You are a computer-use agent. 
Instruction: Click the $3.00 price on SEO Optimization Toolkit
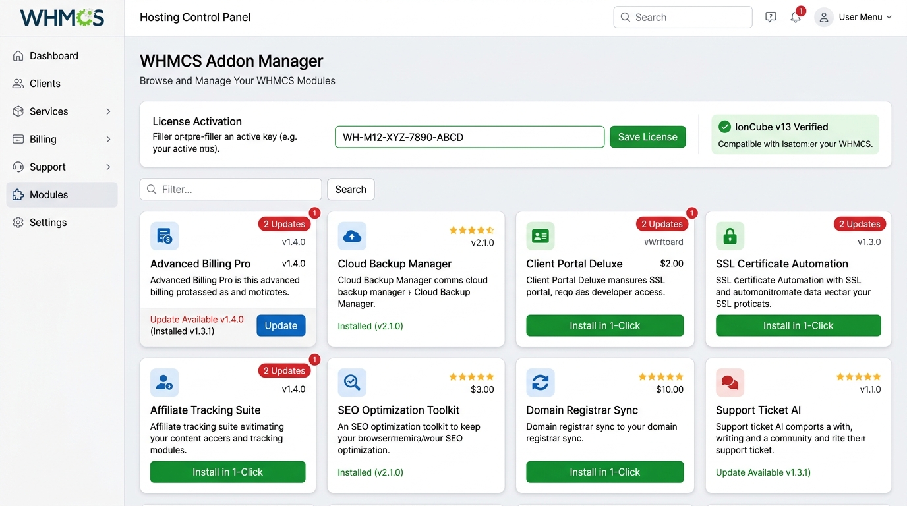point(483,389)
